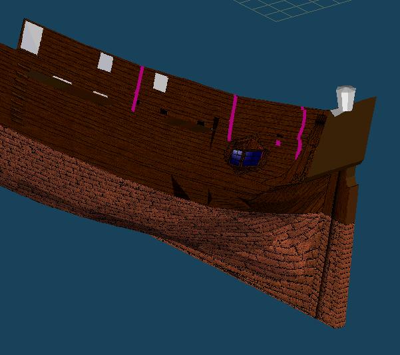
Task: Select the short dark slot left of the window
Action: click(186, 121)
